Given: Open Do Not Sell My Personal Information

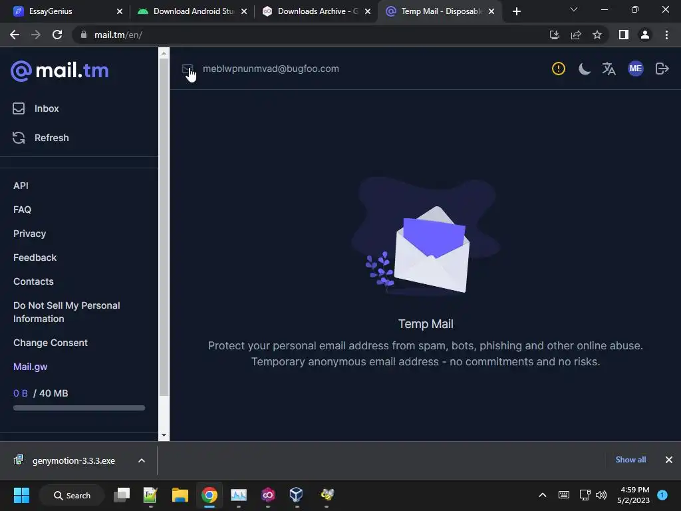Looking at the screenshot, I should 67,312.
